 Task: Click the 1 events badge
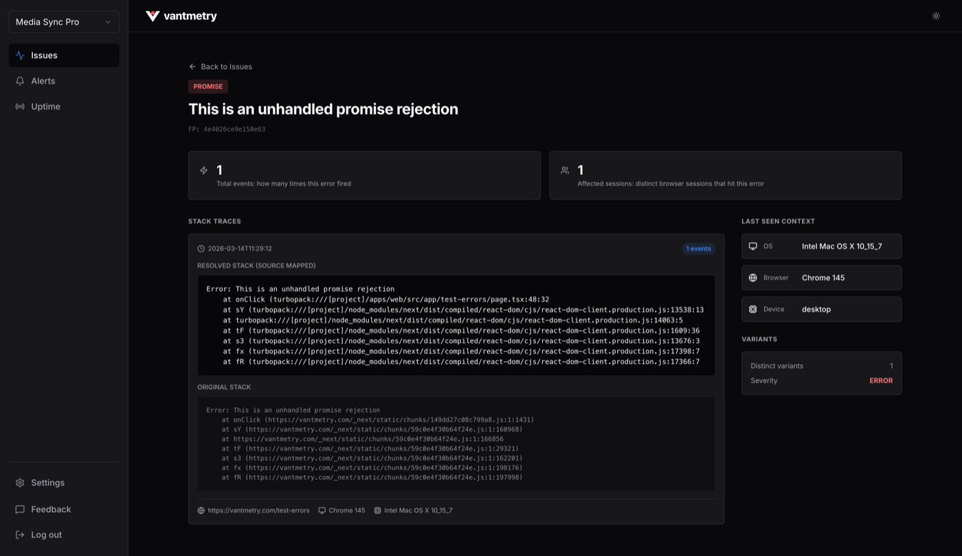click(x=698, y=248)
